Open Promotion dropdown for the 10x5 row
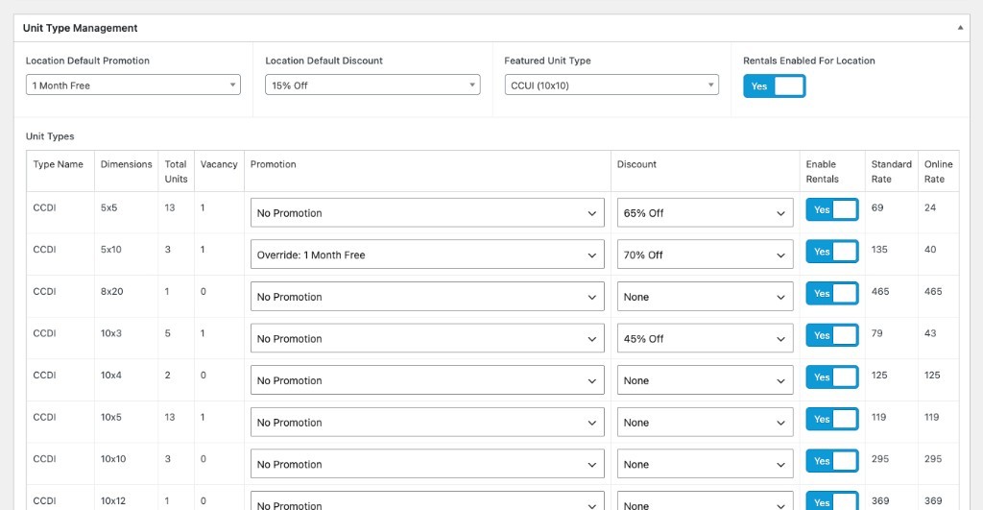 point(427,423)
